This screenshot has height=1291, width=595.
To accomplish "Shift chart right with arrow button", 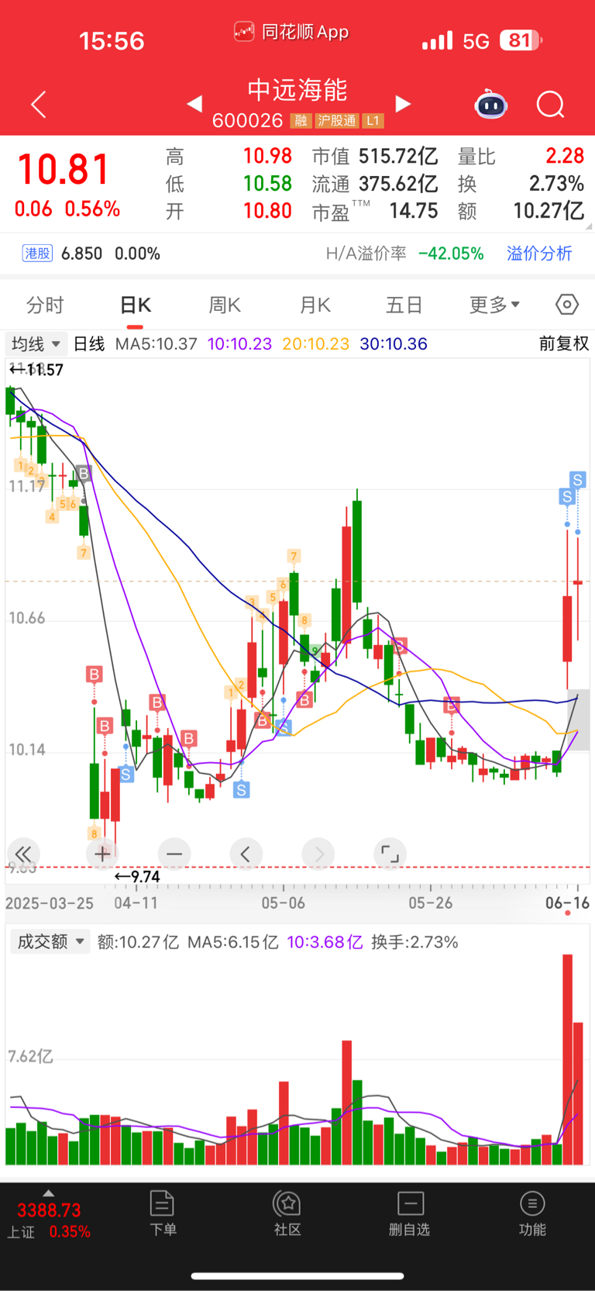I will [318, 854].
